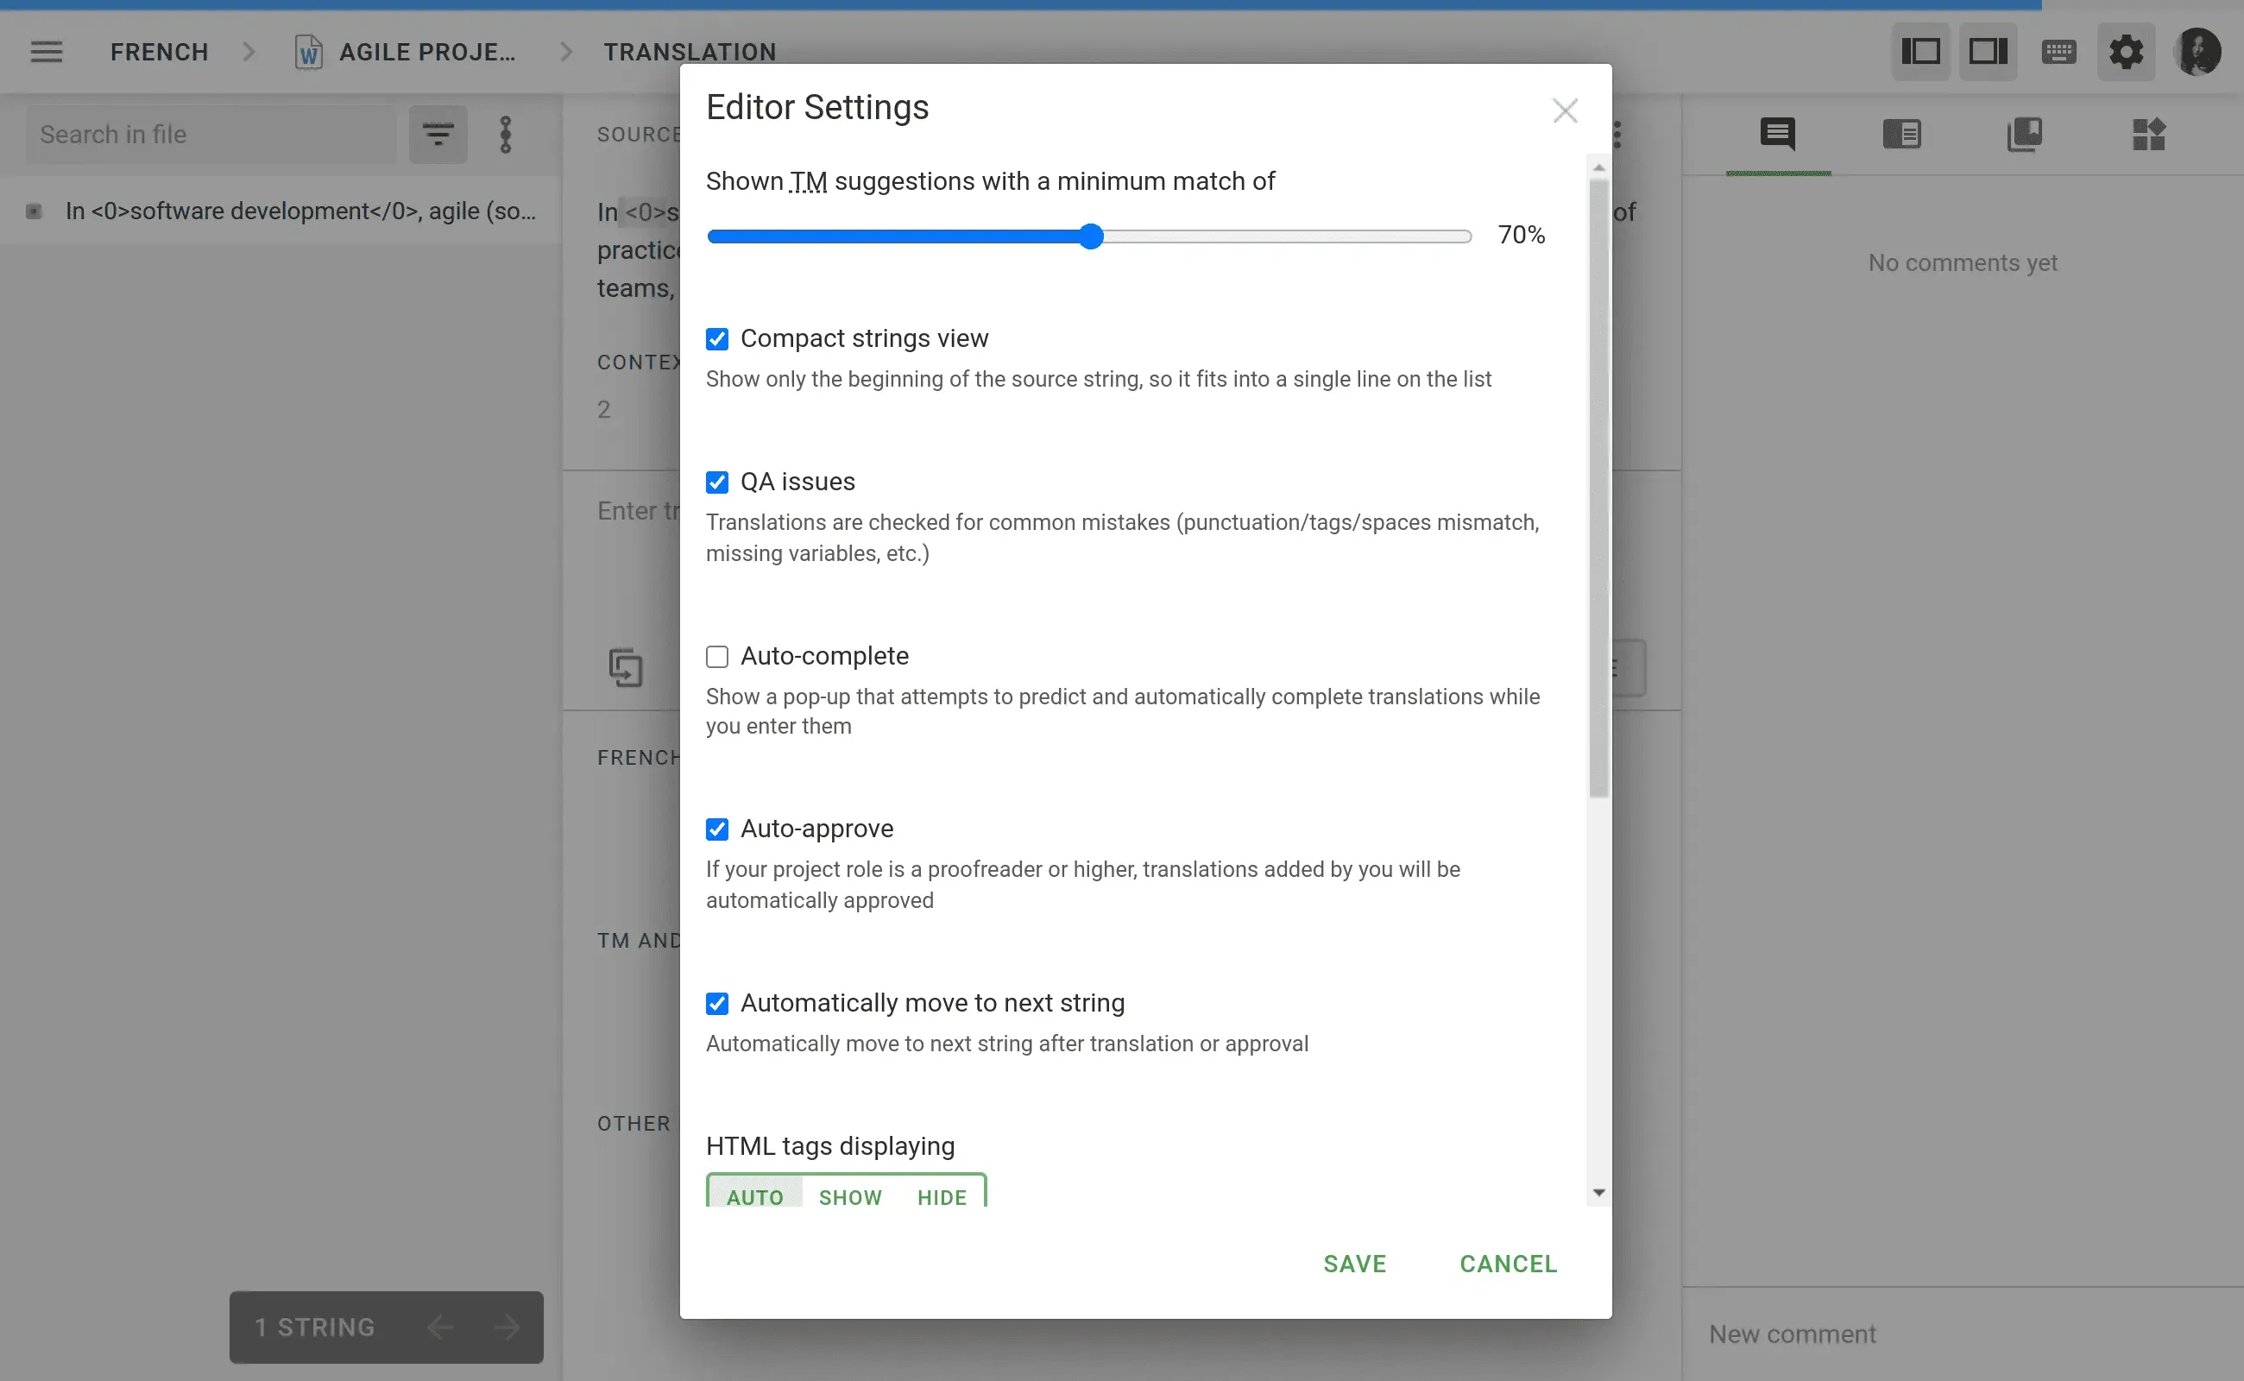2244x1381 pixels.
Task: Click the TM minimum match slider handle
Action: coord(1090,236)
